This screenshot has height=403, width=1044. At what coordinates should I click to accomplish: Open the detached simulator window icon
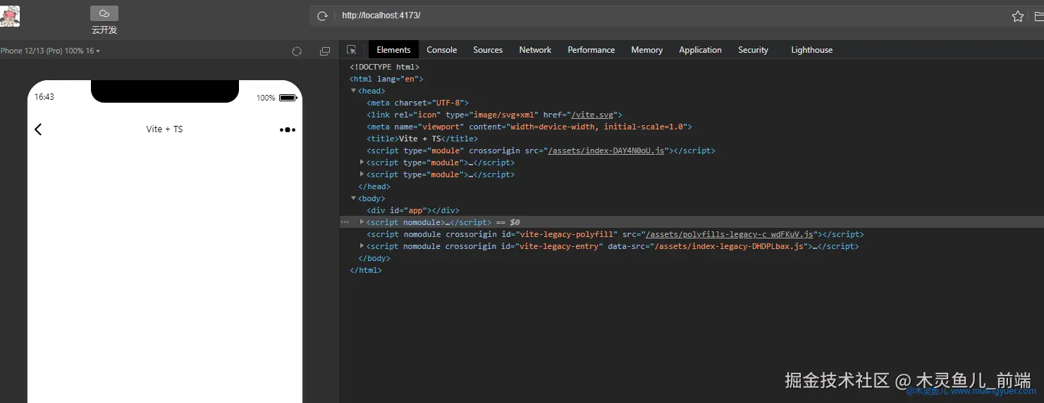point(325,51)
